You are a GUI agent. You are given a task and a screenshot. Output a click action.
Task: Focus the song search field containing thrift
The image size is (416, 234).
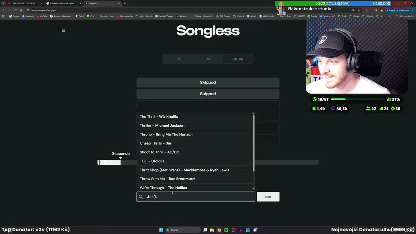tap(196, 197)
